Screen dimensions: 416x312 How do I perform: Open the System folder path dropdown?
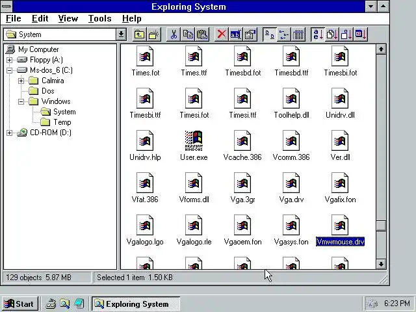pyautogui.click(x=122, y=34)
